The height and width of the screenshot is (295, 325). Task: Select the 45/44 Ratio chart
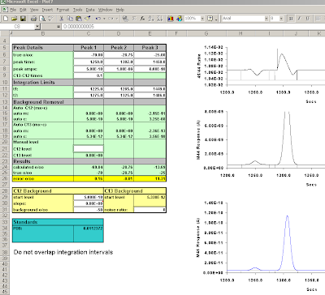(x=260, y=75)
